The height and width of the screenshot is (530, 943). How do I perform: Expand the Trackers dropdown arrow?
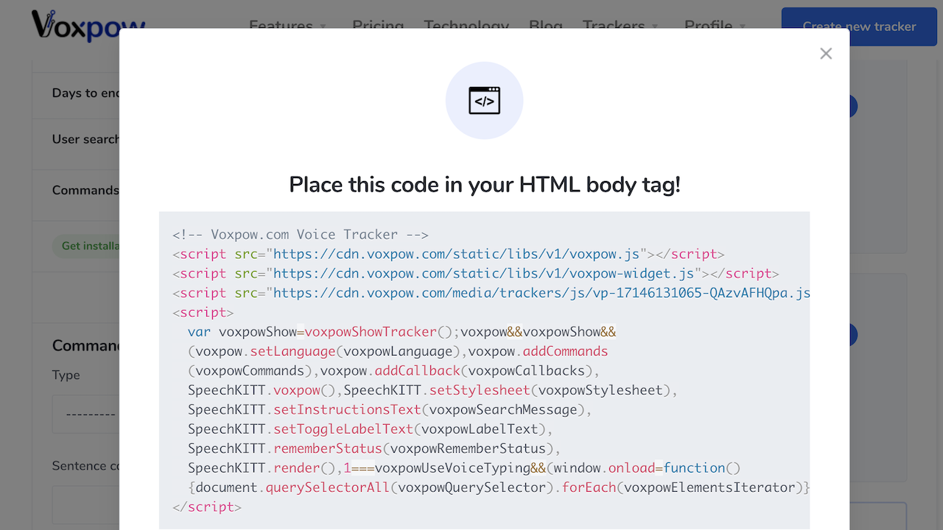[655, 24]
